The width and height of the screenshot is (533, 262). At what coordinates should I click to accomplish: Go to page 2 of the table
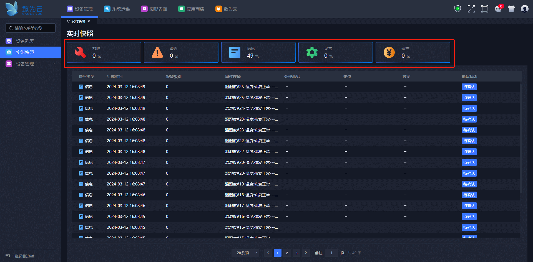(287, 253)
